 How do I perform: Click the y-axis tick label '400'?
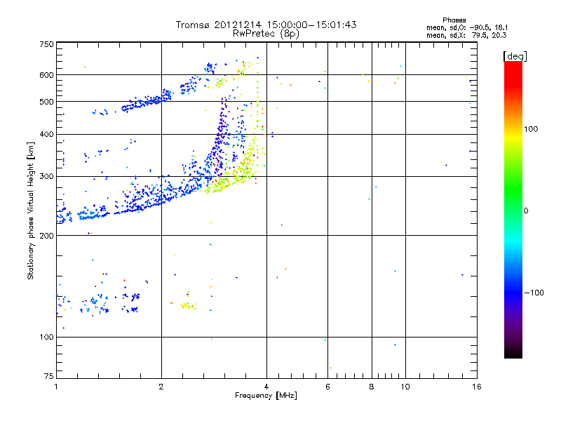click(x=46, y=134)
